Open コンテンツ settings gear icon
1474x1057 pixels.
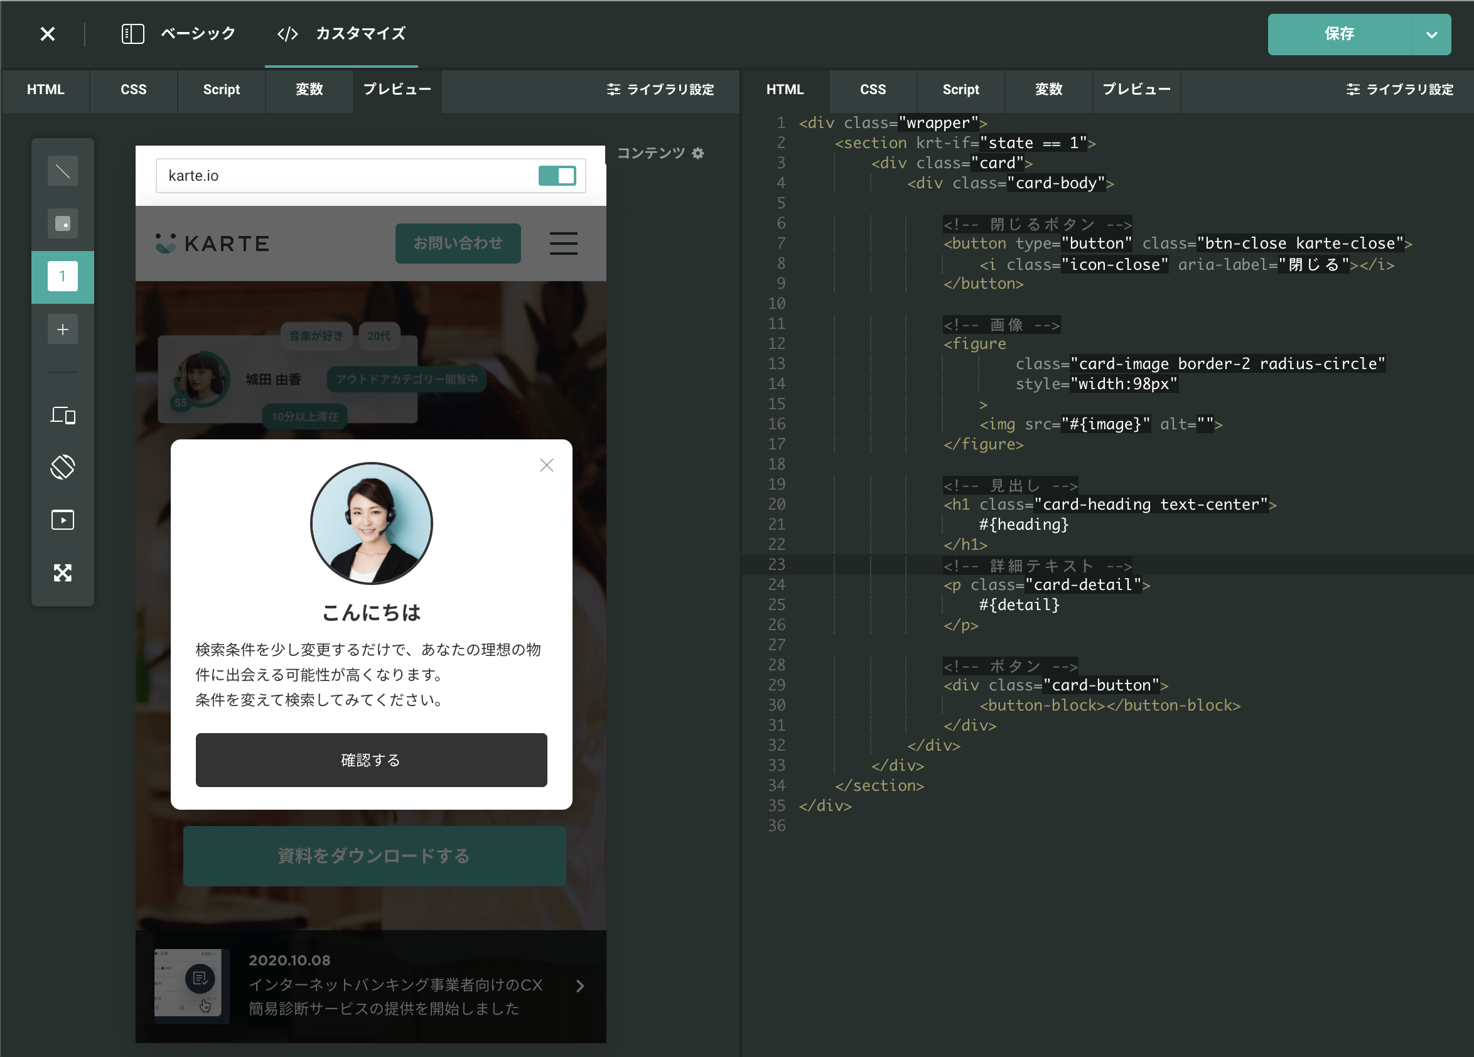pyautogui.click(x=698, y=153)
